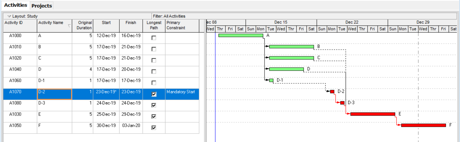Click the Original Duration column header
Image resolution: width=460 pixels, height=142 pixels.
coord(83,25)
